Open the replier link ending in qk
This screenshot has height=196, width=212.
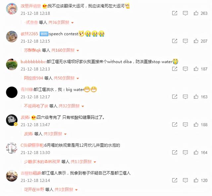(x=32, y=50)
